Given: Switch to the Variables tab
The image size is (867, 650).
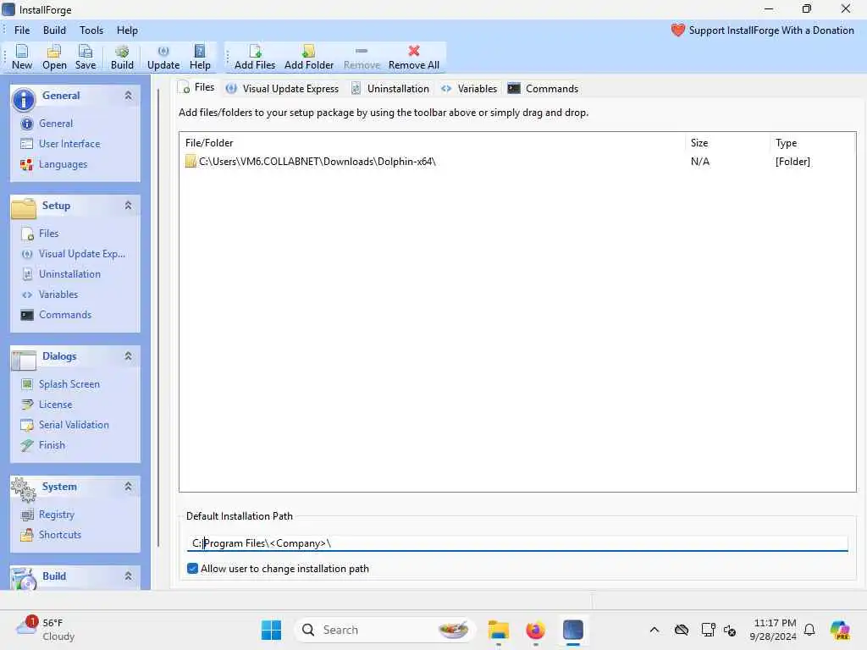Looking at the screenshot, I should (x=469, y=88).
